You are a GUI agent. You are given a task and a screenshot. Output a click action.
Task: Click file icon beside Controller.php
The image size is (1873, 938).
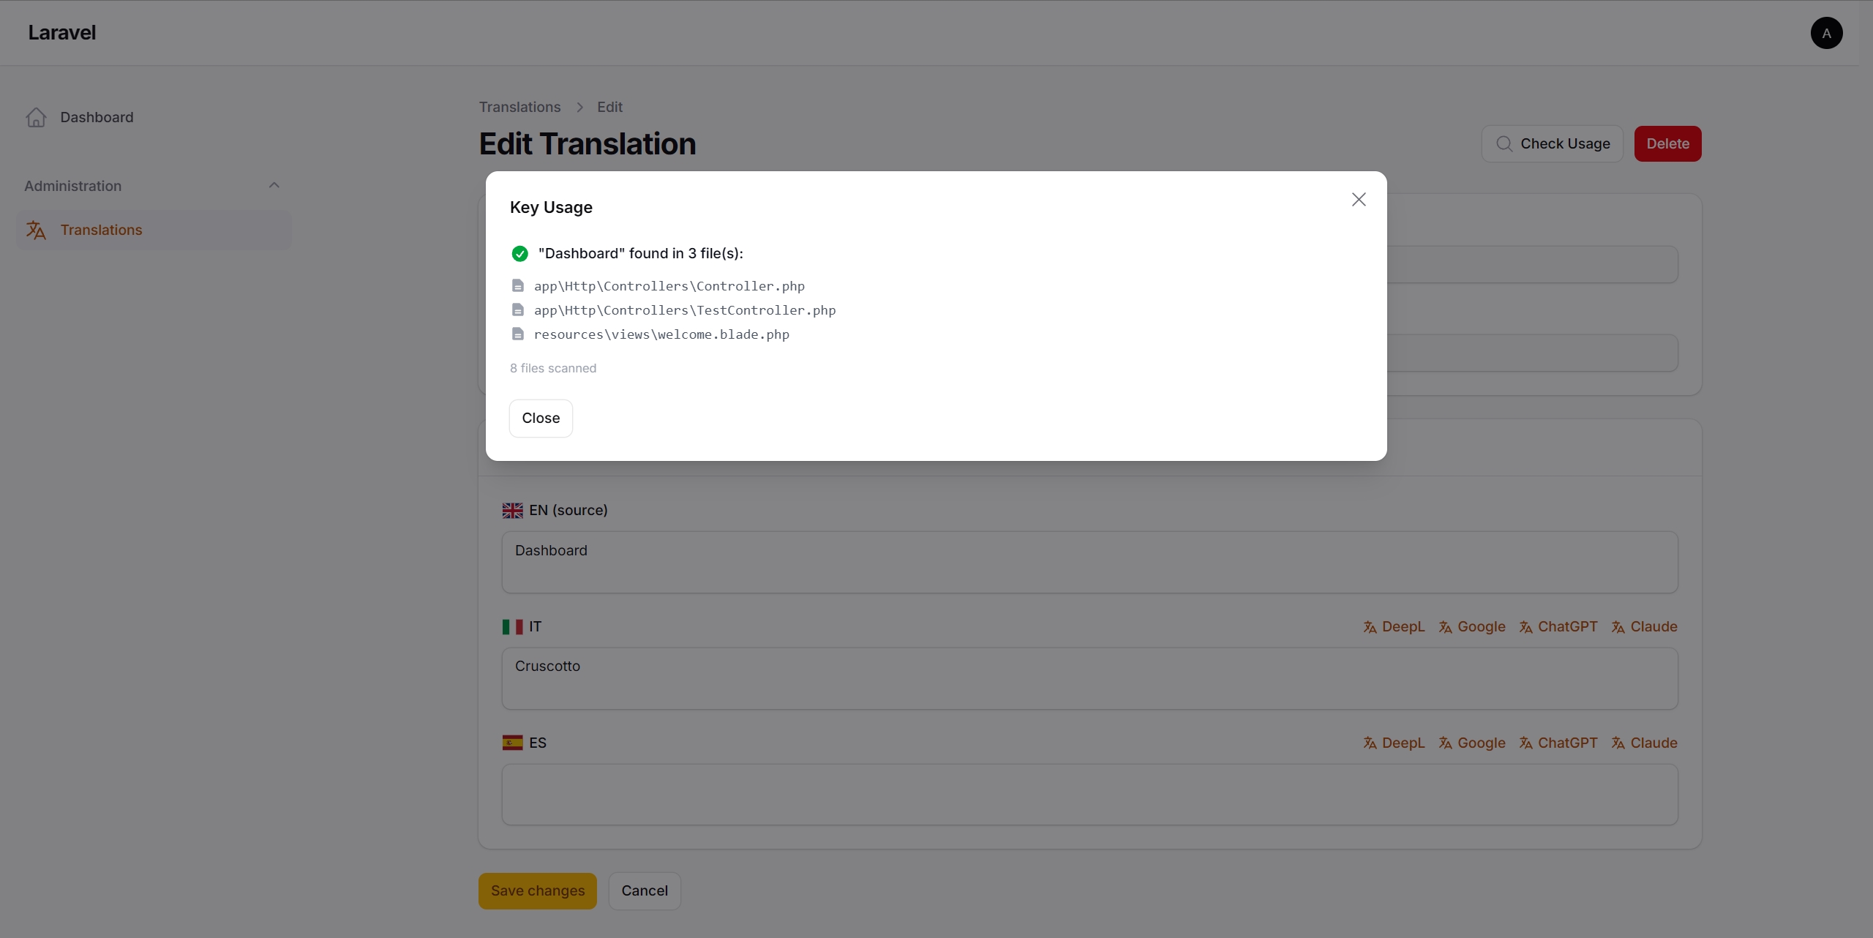(518, 285)
